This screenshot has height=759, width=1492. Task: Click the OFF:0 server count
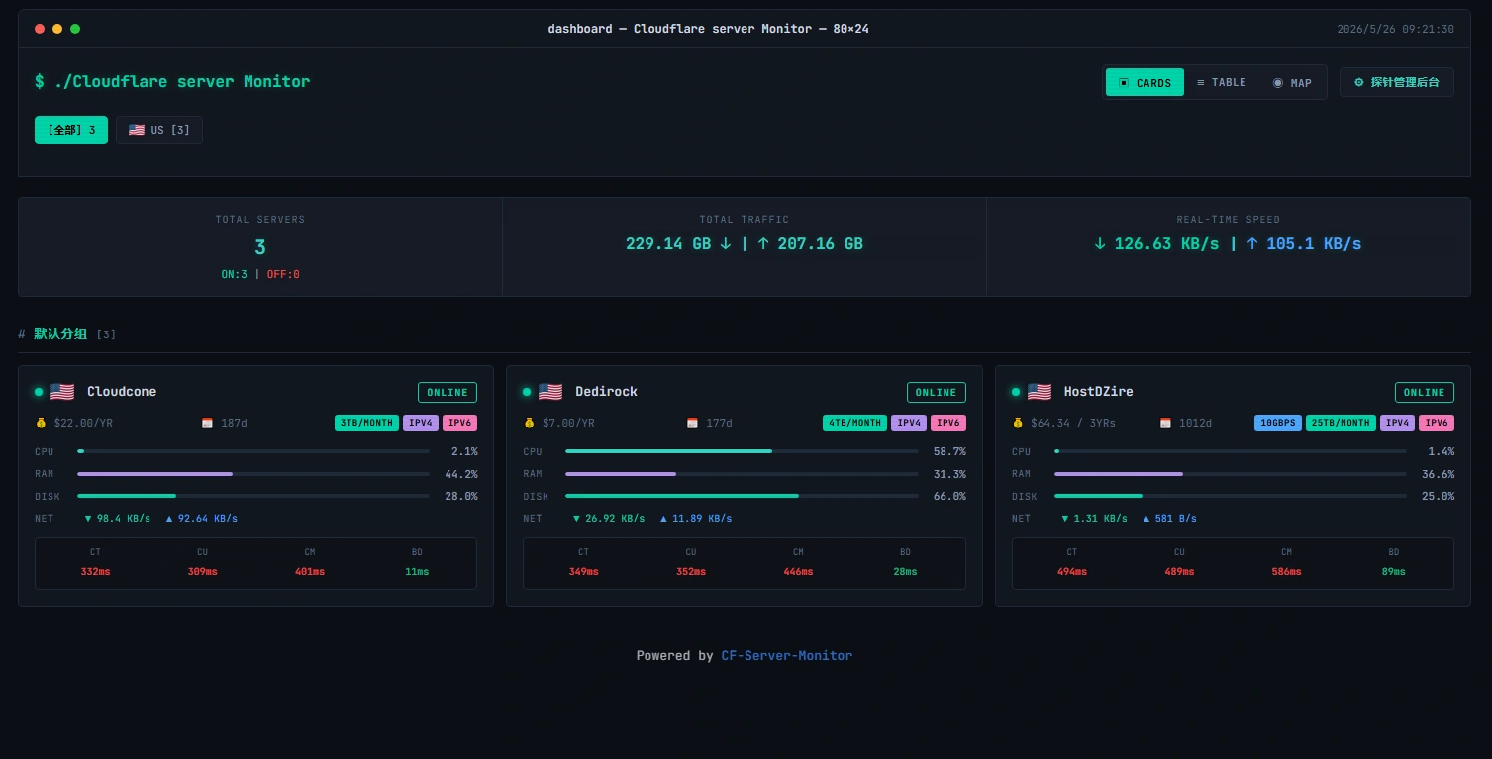pos(283,274)
